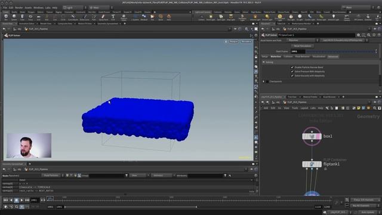This screenshot has height=215, width=382.
Task: Select the Spray Paint shelf tool
Action: (103, 17)
